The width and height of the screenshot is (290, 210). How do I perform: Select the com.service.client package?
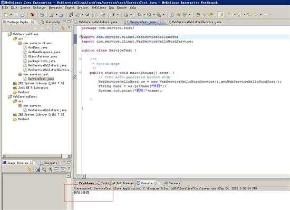pos(35,43)
